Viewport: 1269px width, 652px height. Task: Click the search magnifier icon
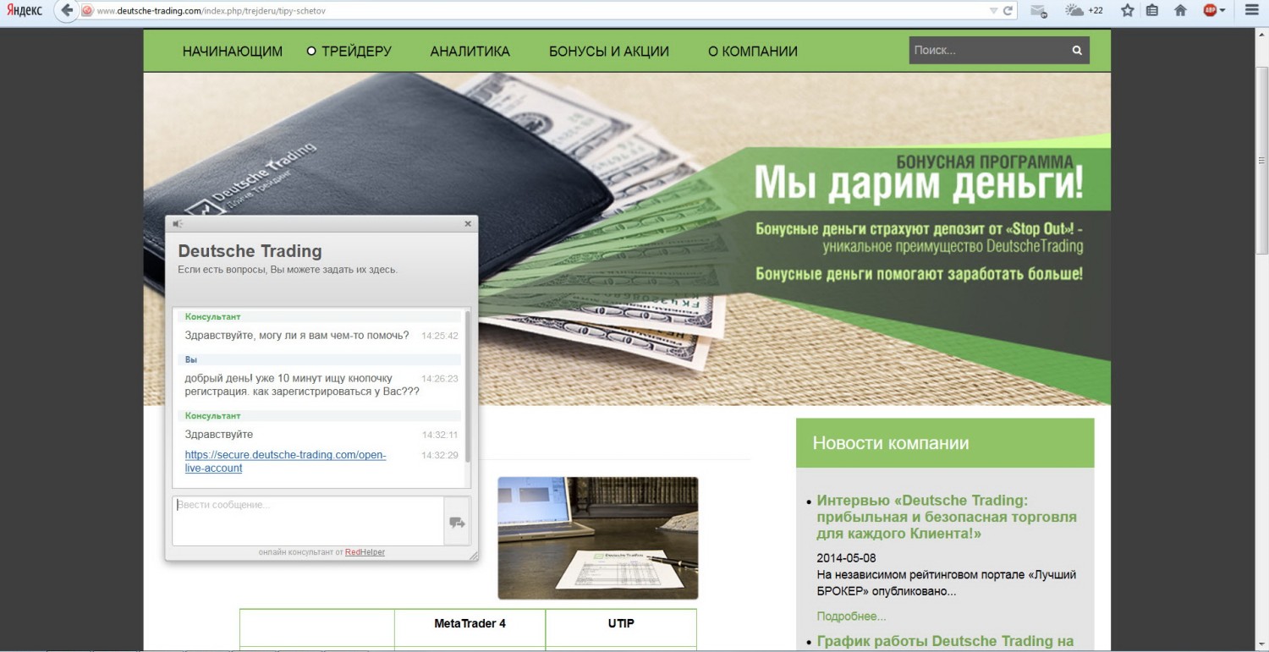pos(1077,50)
